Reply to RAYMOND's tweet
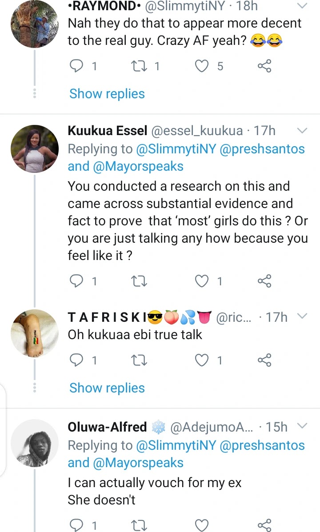 (x=77, y=67)
